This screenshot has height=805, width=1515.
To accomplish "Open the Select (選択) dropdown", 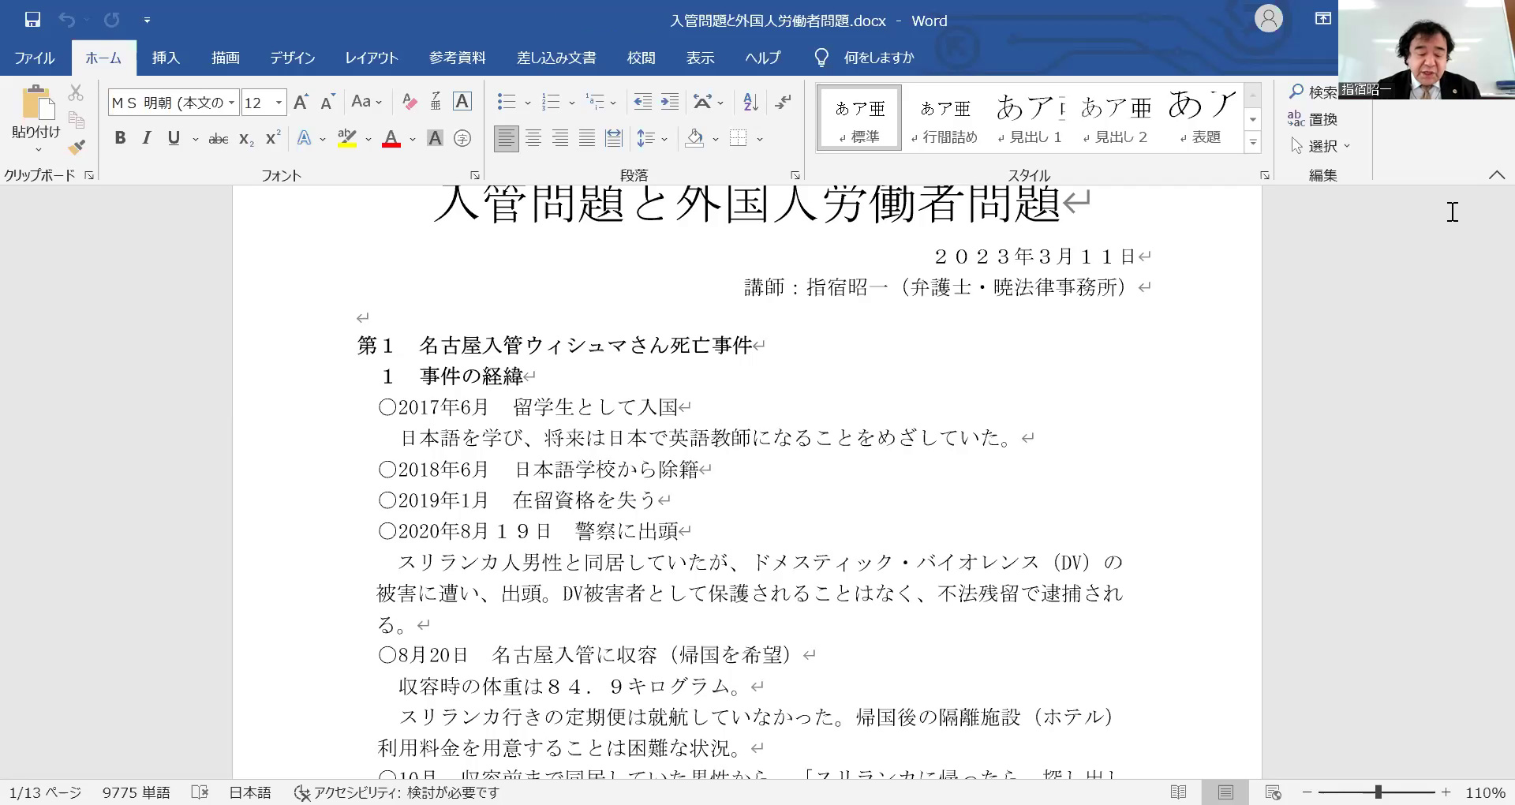I will (1321, 146).
